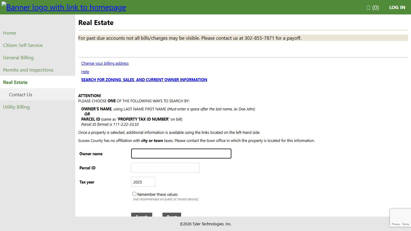Screen dimensions: 411x231
Task: Navigate to Utility Billing
Action: (17, 107)
